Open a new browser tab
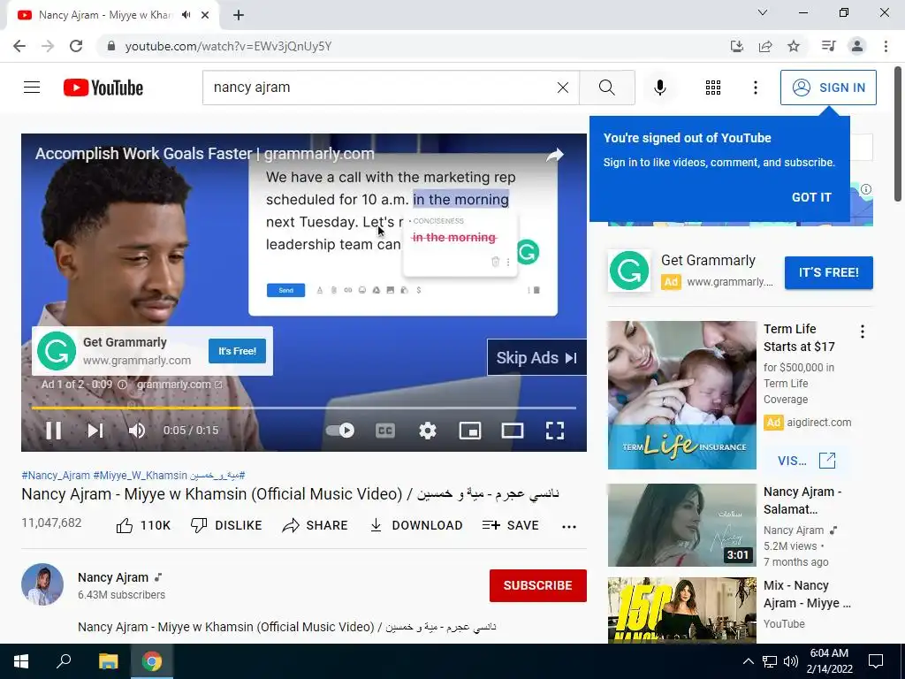This screenshot has width=905, height=679. [239, 15]
